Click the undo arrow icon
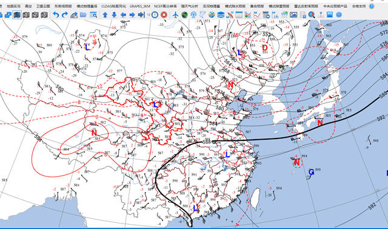The height and width of the screenshot is (229, 388). click(x=56, y=15)
